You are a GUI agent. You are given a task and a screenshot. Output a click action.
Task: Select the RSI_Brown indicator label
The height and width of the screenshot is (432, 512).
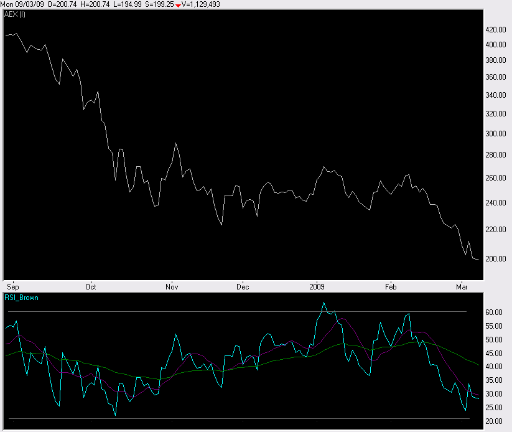[22, 298]
